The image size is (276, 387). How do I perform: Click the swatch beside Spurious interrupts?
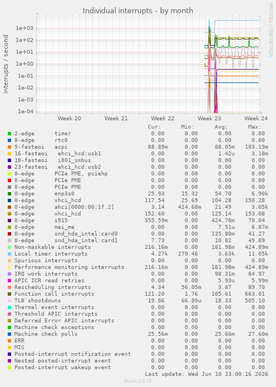(x=9, y=261)
